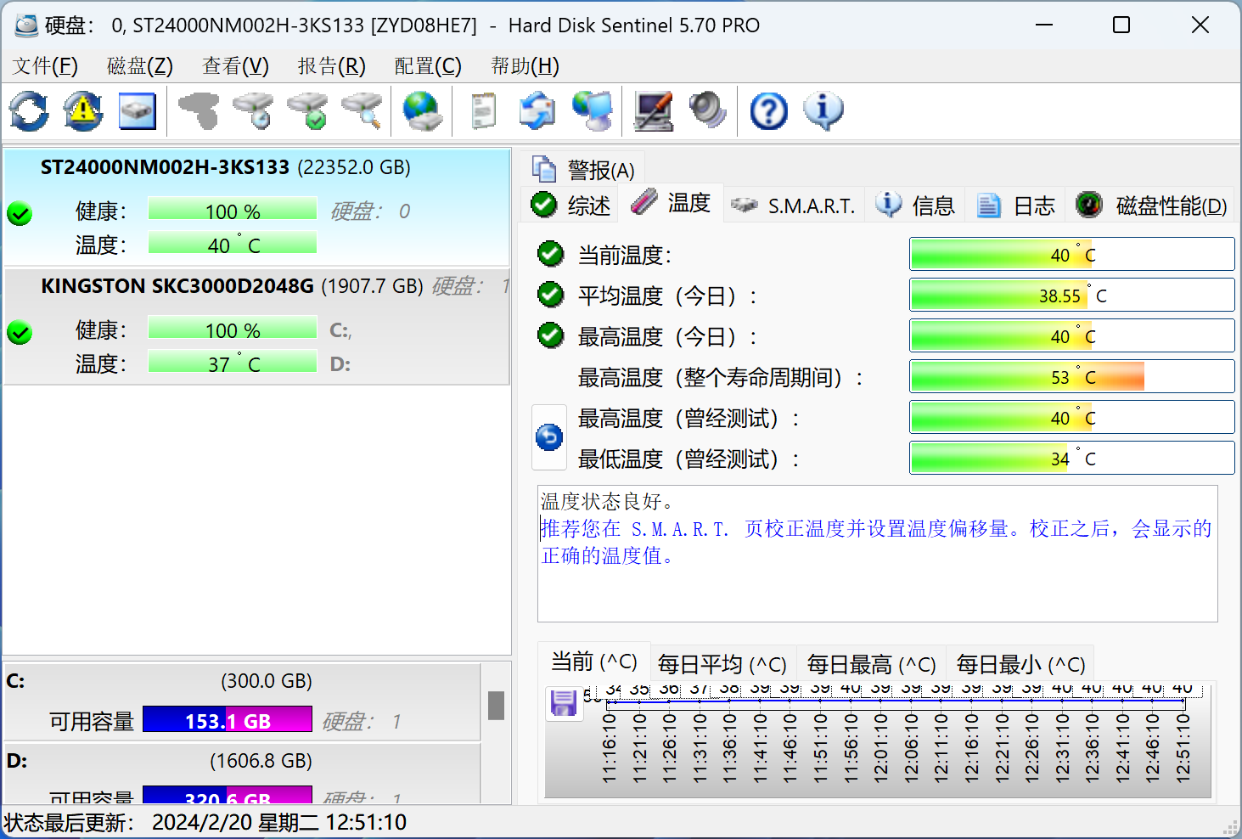Click the 当前温度 40 °C gauge bar

[x=1071, y=253]
